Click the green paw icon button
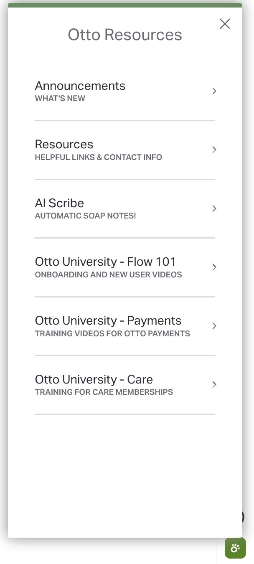254x564 pixels. click(x=235, y=548)
